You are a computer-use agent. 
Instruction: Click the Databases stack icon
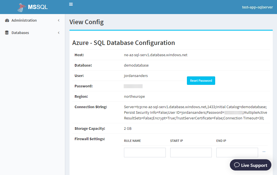point(7,33)
